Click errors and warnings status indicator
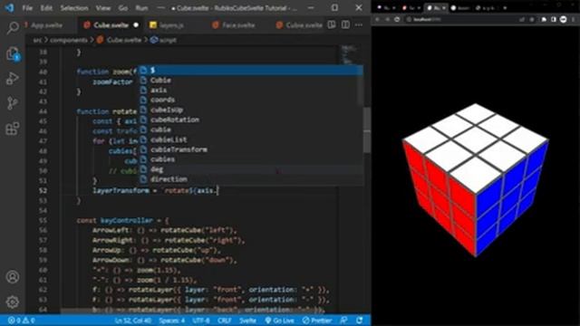Viewport: 580px width, 326px height. pyautogui.click(x=22, y=320)
